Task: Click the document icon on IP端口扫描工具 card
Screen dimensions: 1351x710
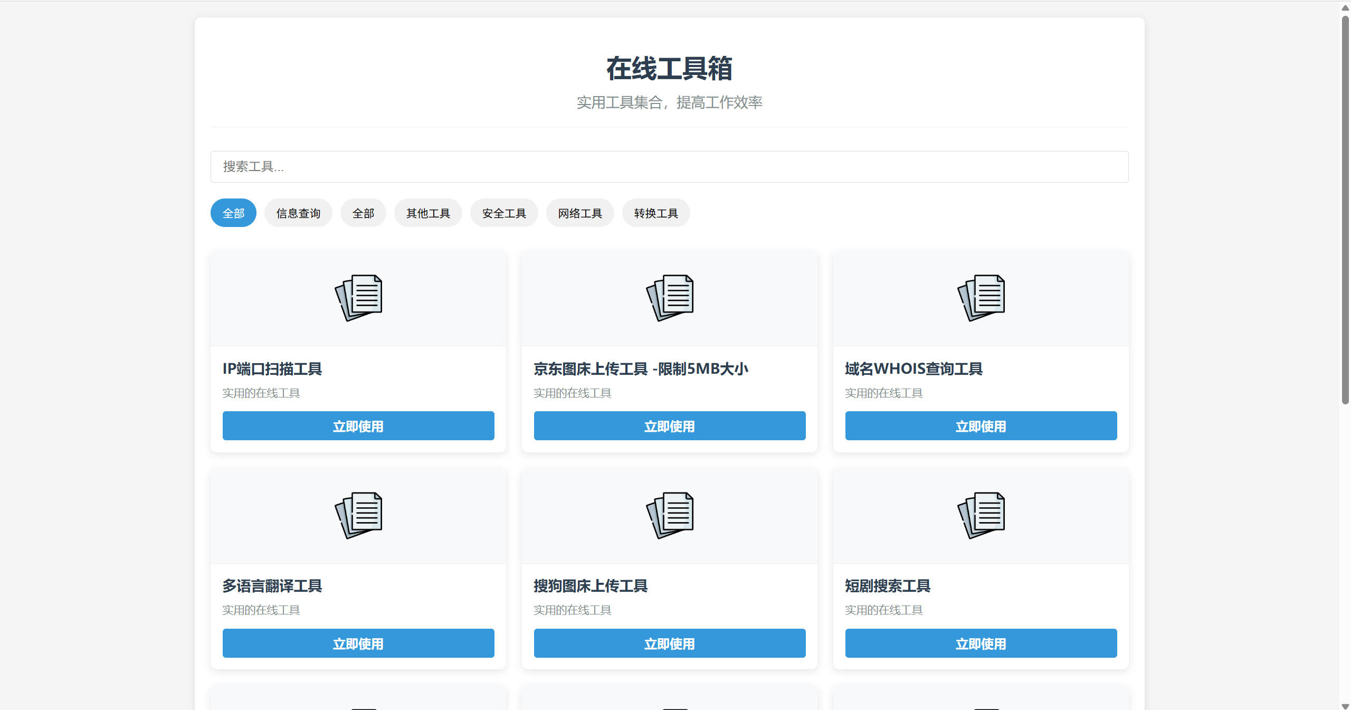Action: coord(358,298)
